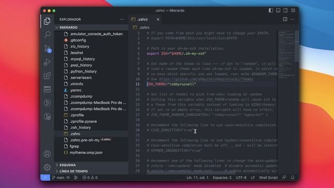The image size is (334, 188).
Task: Click the remote window indicator in status bar
Action: point(45,178)
